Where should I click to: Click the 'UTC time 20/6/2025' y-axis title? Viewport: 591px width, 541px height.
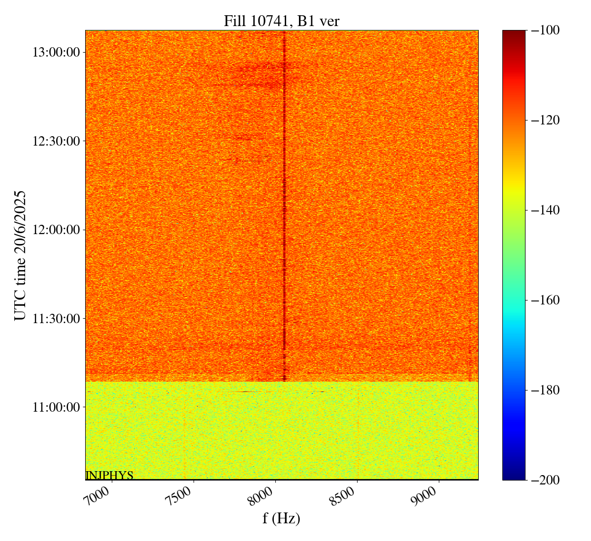[x=20, y=255]
